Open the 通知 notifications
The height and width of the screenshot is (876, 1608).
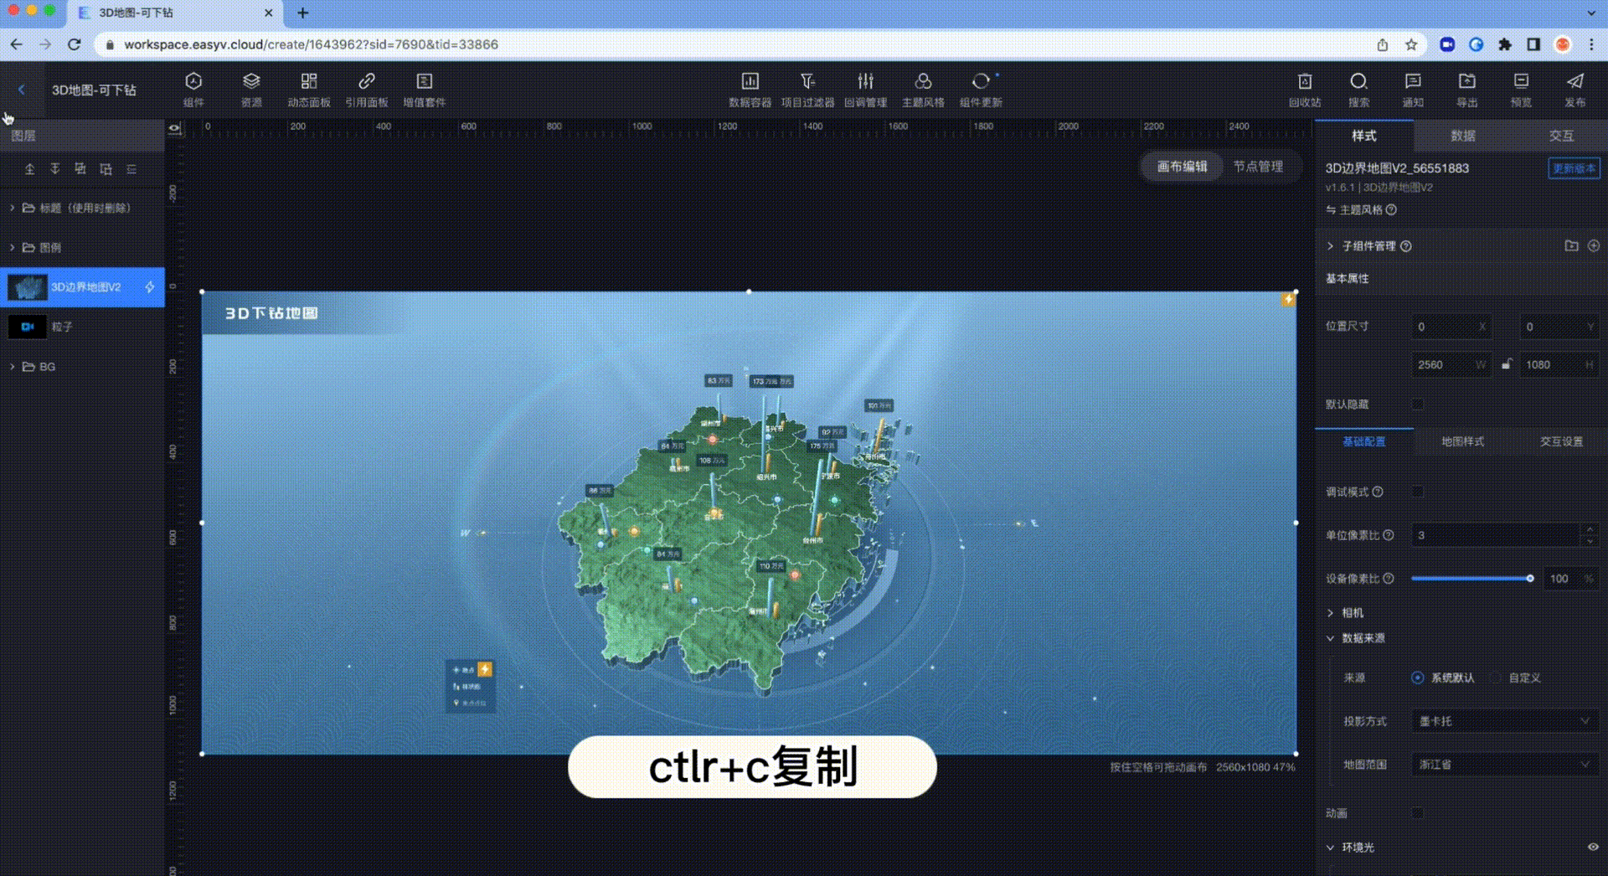tap(1413, 89)
